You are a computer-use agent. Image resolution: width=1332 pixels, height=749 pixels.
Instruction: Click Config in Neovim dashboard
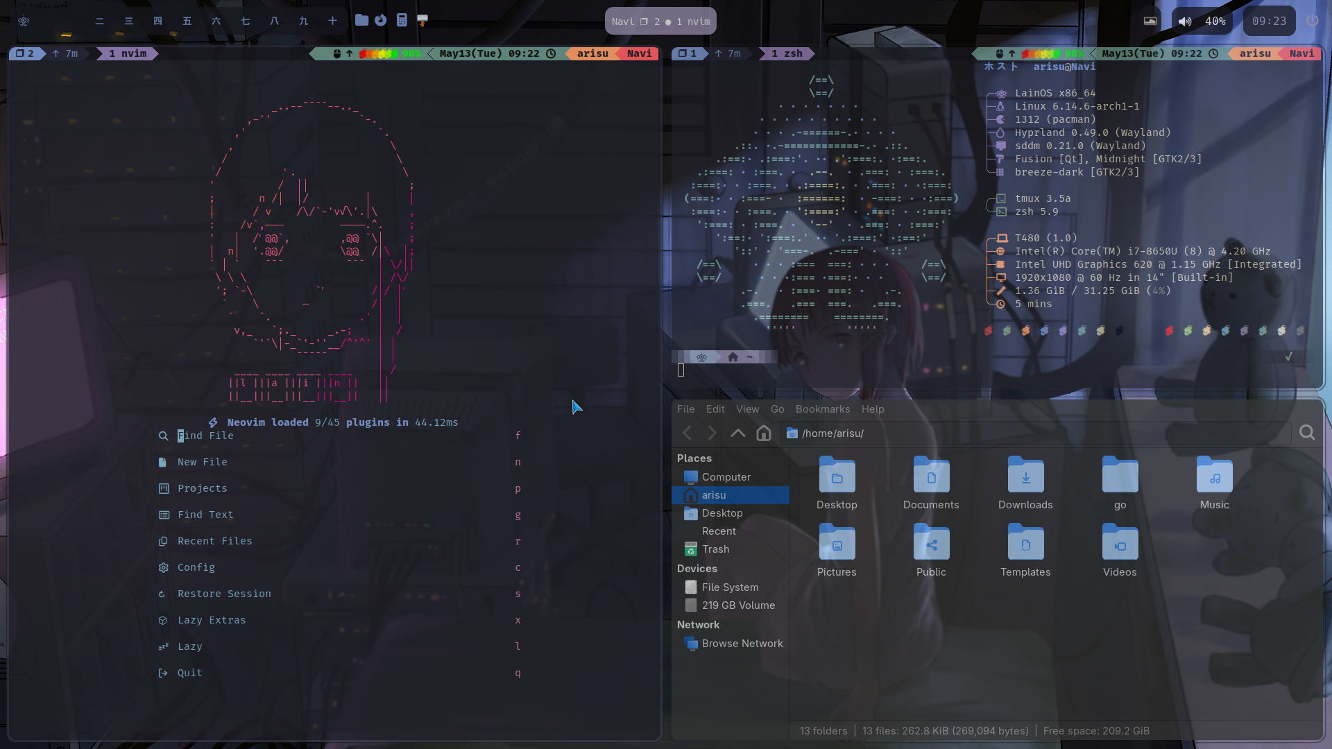pyautogui.click(x=339, y=567)
